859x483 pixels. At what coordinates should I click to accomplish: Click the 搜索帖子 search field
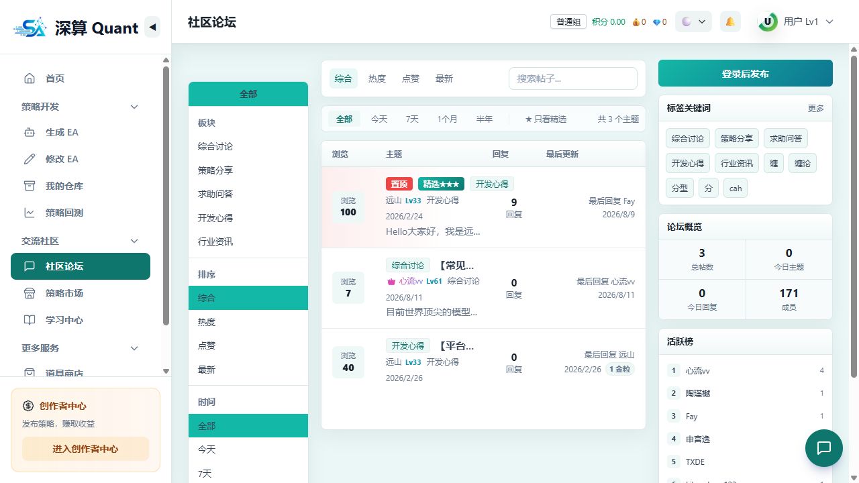click(572, 78)
